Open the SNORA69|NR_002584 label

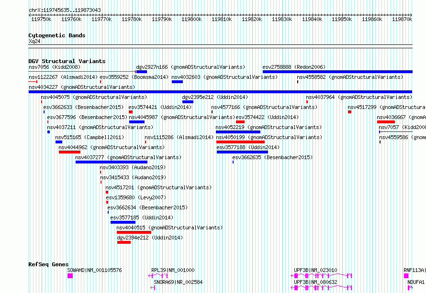click(x=178, y=282)
